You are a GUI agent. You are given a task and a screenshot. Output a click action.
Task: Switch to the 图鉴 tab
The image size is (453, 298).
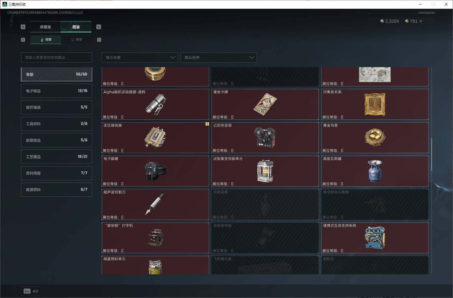tap(76, 27)
